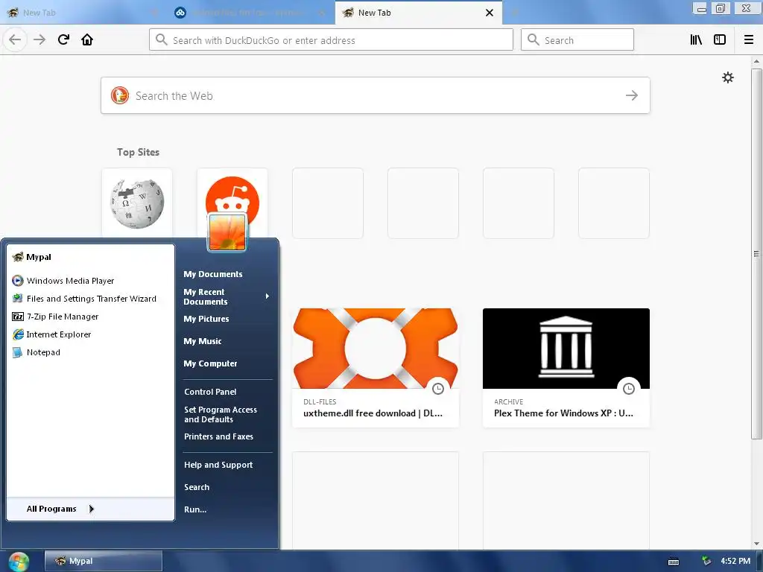The width and height of the screenshot is (763, 572).
Task: Click the Mypal taskbar button
Action: (103, 562)
